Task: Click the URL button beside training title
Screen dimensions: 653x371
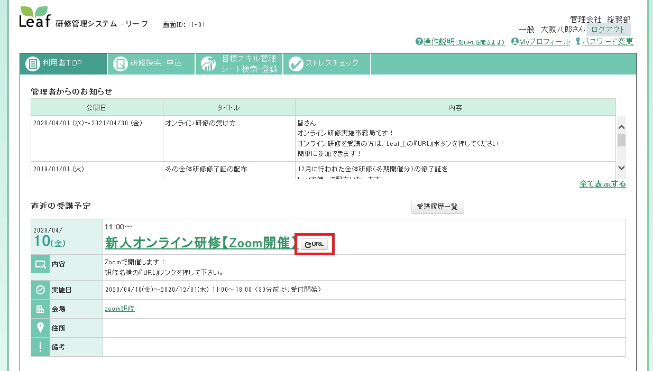Action: click(315, 244)
